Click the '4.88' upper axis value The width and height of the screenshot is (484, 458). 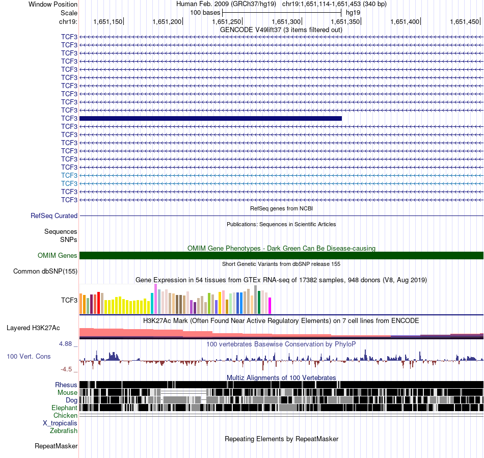coord(65,344)
